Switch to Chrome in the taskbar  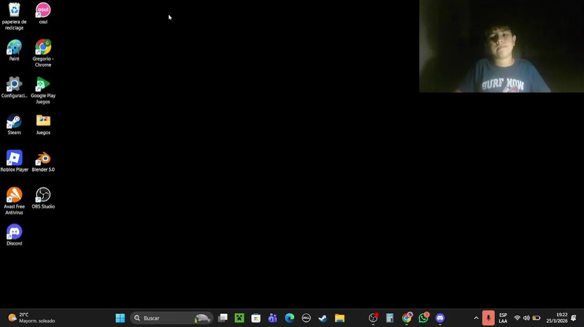(407, 318)
